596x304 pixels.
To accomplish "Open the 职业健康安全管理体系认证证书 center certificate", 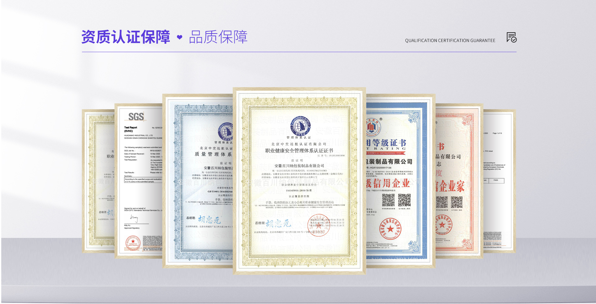I will pos(299,181).
